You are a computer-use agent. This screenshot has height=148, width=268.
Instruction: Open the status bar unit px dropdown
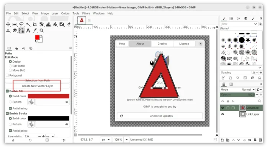point(106,140)
